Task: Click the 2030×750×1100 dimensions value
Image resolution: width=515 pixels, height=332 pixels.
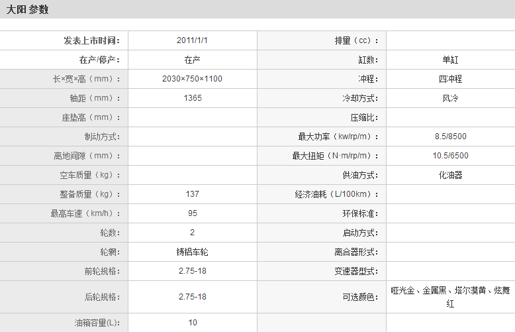Action: (x=192, y=79)
